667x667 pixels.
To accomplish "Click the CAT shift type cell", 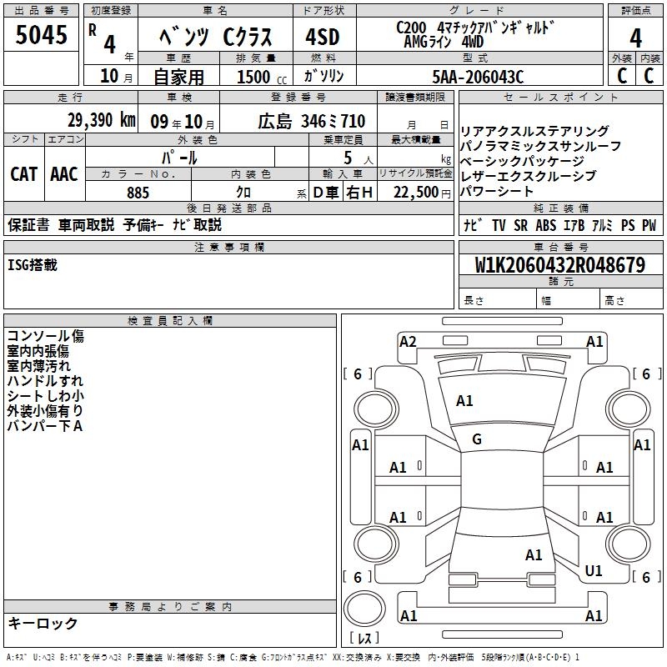I will coord(23,173).
